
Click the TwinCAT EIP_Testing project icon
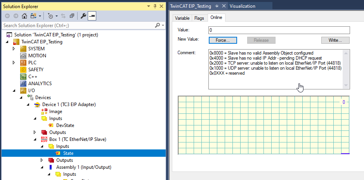pyautogui.click(x=16, y=42)
